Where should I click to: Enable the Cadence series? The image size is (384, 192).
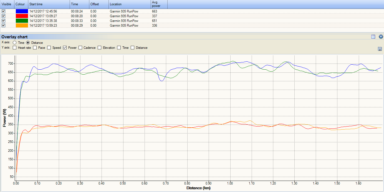[x=80, y=47]
